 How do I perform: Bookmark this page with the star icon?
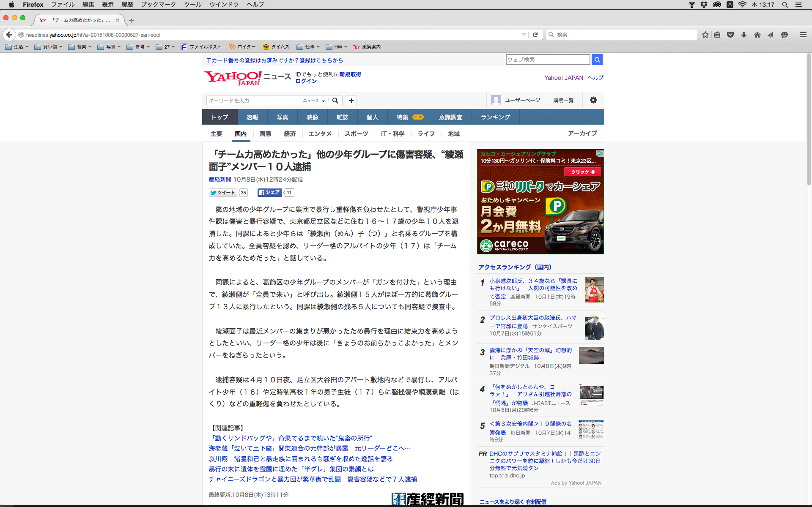[x=705, y=35]
